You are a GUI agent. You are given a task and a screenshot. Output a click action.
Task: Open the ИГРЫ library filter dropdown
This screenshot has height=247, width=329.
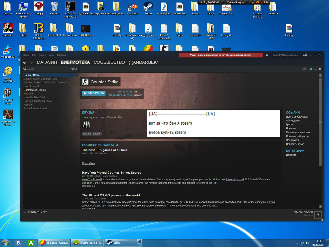(x=74, y=69)
